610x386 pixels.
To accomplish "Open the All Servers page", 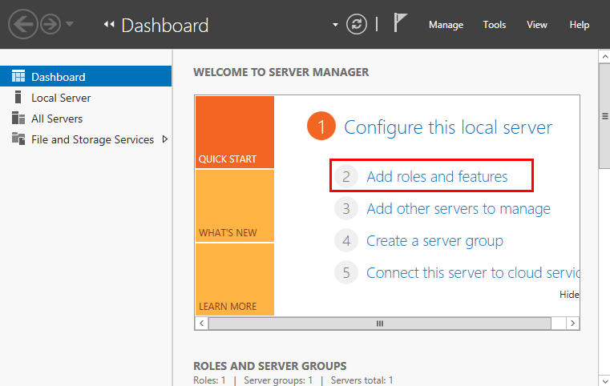I will pos(57,119).
